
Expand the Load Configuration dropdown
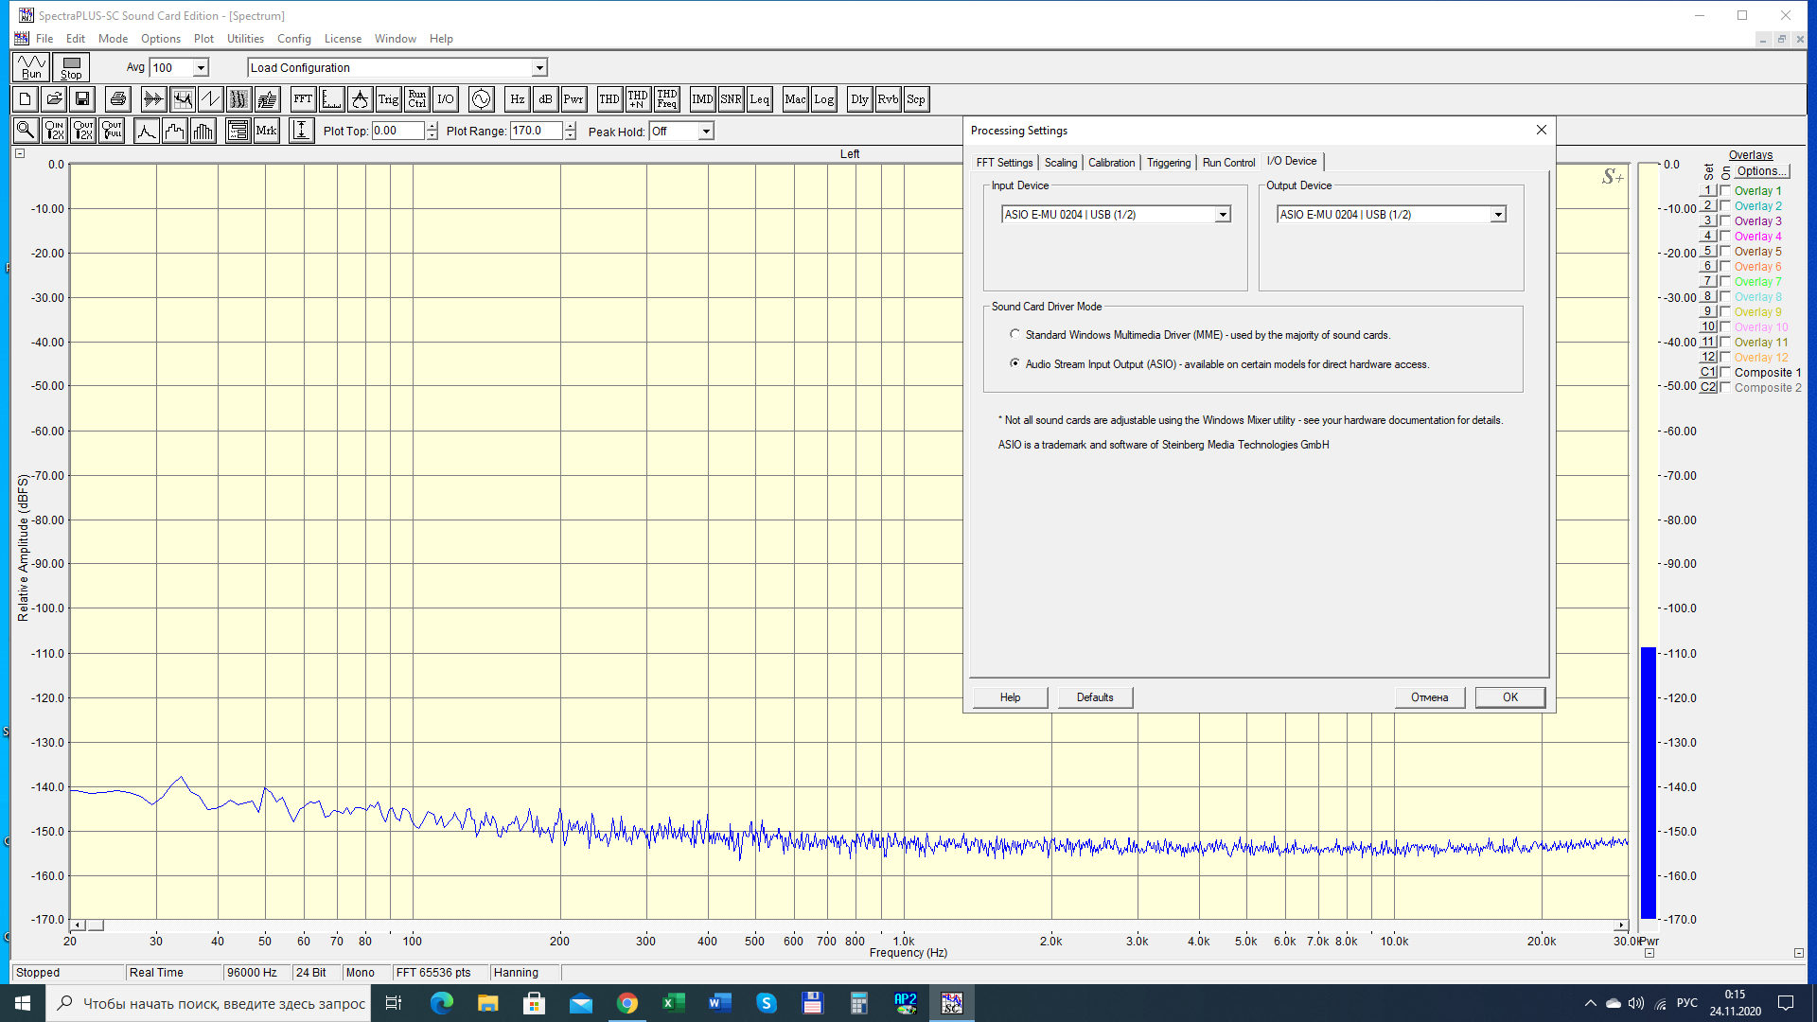coord(539,68)
